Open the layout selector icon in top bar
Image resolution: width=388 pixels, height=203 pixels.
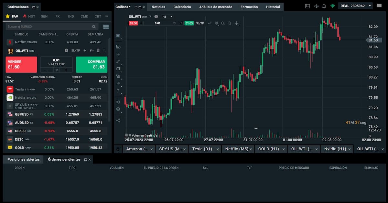[x=307, y=6]
